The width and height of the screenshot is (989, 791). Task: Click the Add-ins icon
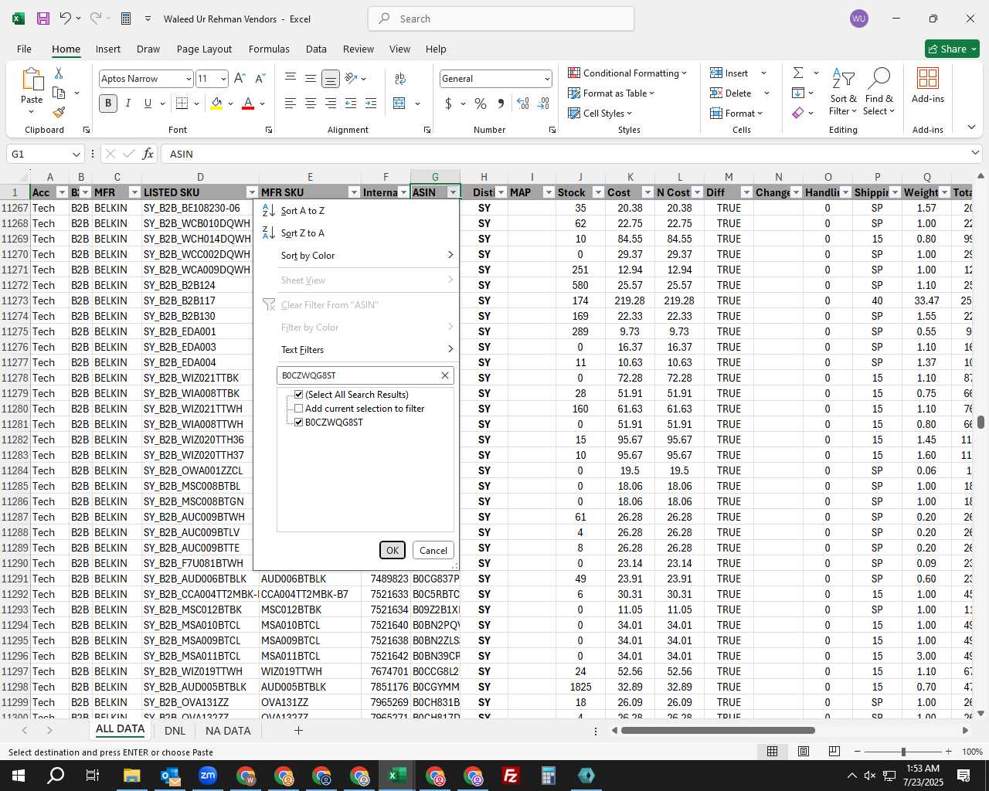click(928, 85)
